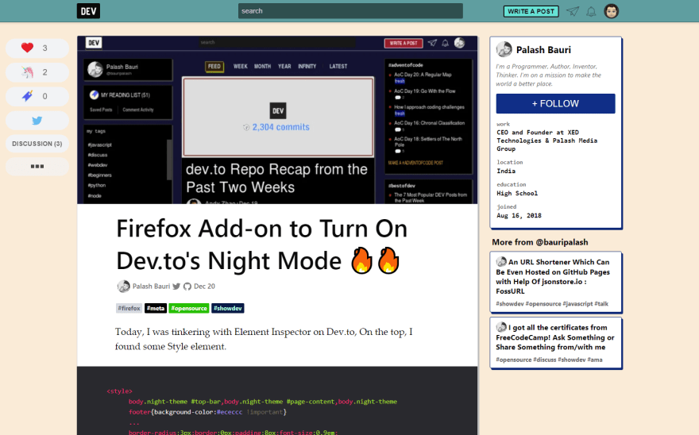Open the #meta tag
Image resolution: width=699 pixels, height=435 pixels.
[x=156, y=308]
